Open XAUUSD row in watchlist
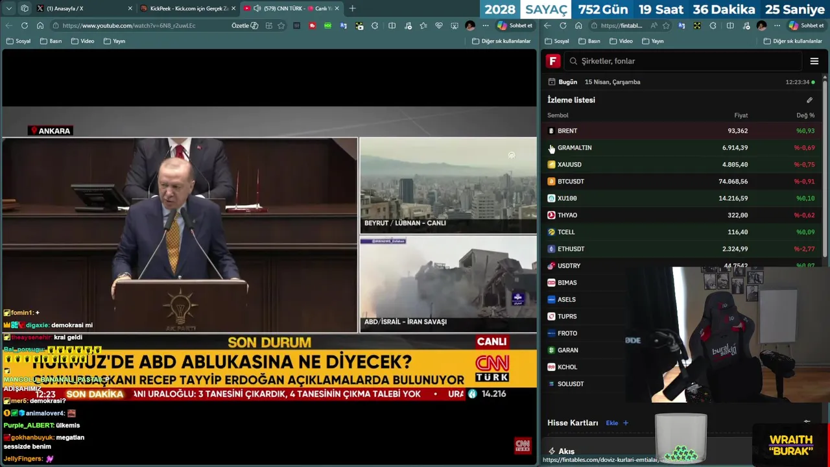The width and height of the screenshot is (830, 467). click(x=683, y=164)
